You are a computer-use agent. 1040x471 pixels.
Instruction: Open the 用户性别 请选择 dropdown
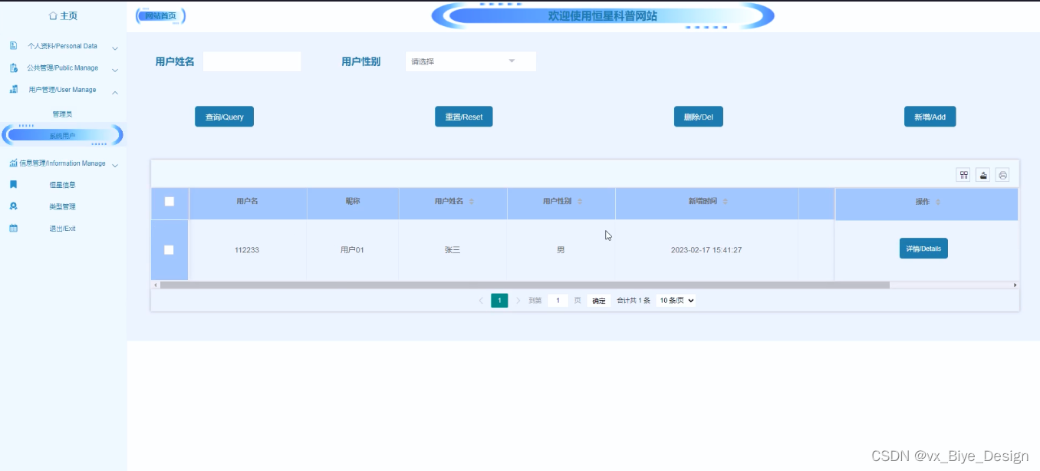pyautogui.click(x=470, y=61)
